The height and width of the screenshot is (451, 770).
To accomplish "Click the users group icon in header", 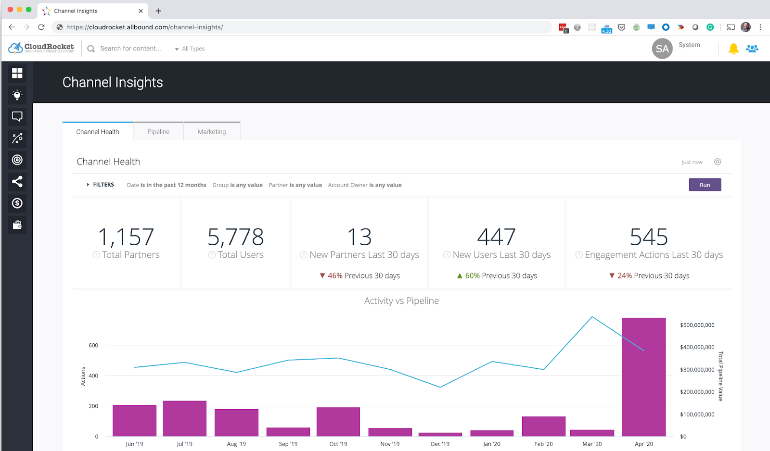I will pos(752,49).
